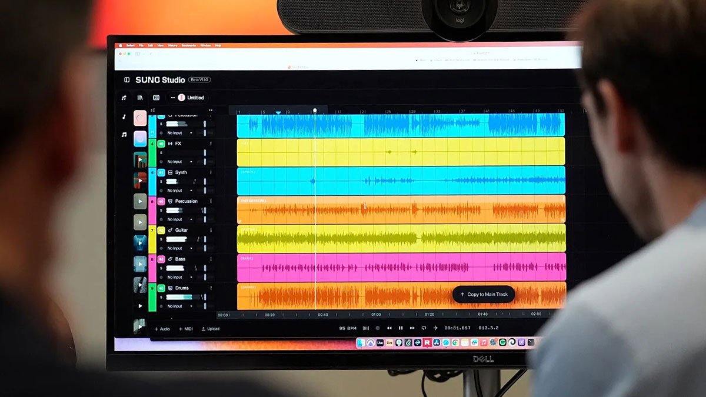Toggle the metronome bars icon
706x397 pixels.
366,328
